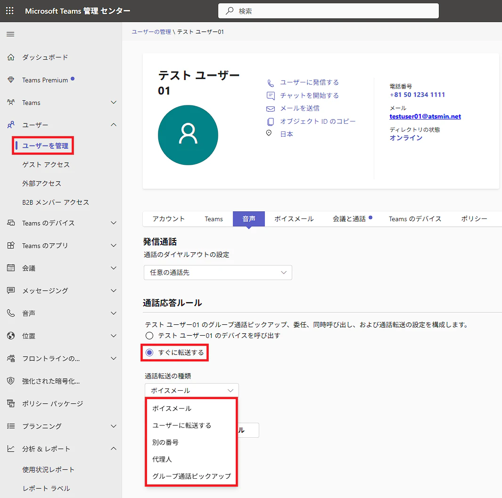Click the location pin icon beside 日本
The width and height of the screenshot is (502, 498).
(x=269, y=133)
